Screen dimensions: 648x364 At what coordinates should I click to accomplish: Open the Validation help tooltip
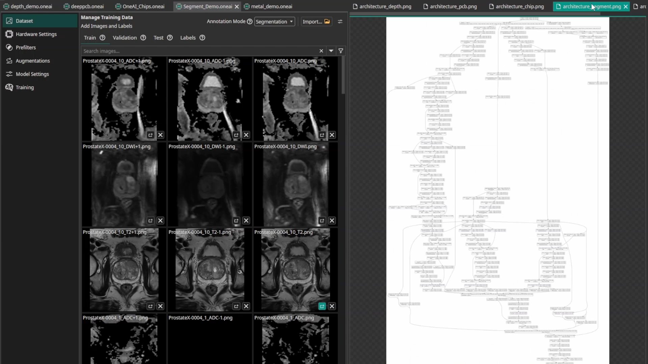143,38
